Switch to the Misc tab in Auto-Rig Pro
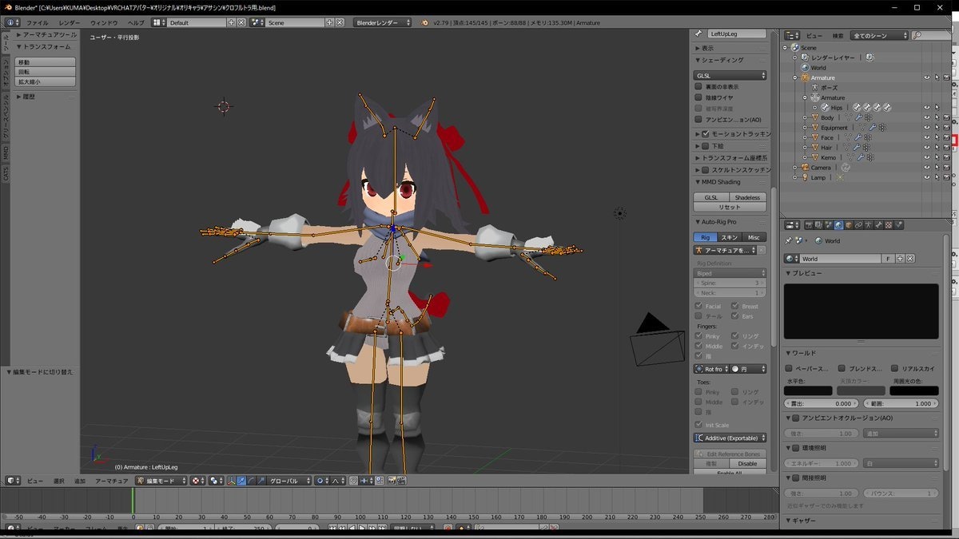This screenshot has width=959, height=539. [754, 237]
